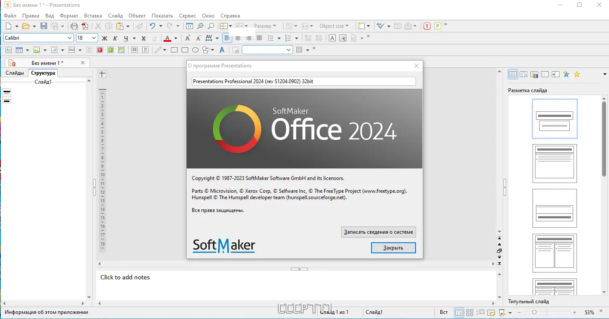Viewport: 609px width, 319px height.
Task: Switch to the Слайды tab
Action: point(14,72)
